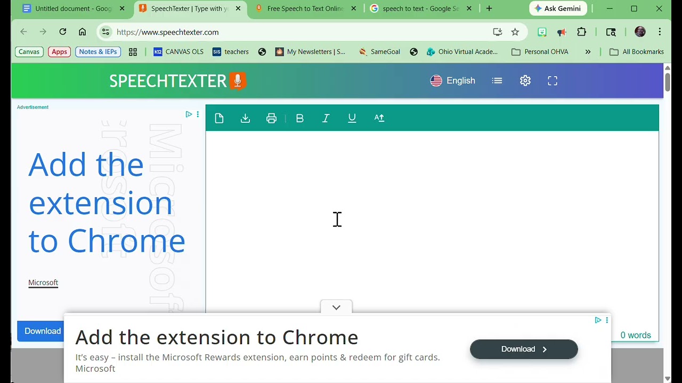Image resolution: width=682 pixels, height=383 pixels.
Task: Open a new browser tab
Action: [489, 9]
